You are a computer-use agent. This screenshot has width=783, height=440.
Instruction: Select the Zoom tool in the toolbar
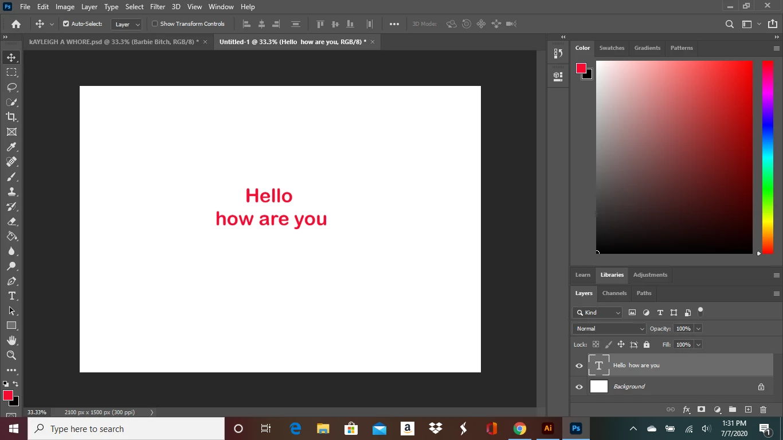(x=11, y=355)
